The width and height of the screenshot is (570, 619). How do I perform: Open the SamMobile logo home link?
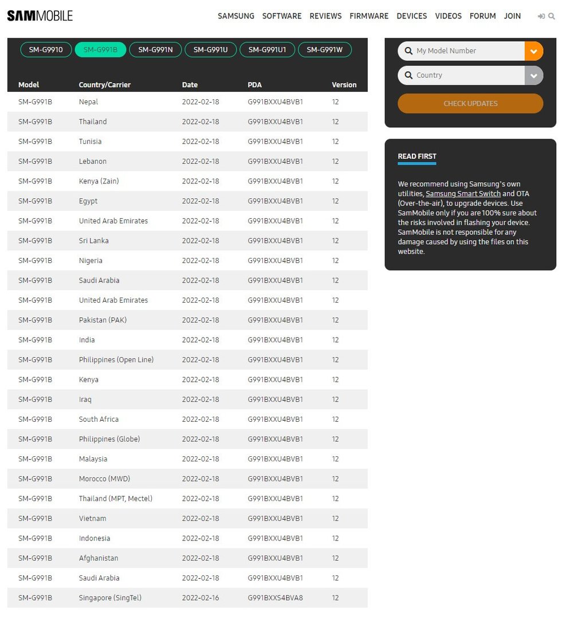40,16
